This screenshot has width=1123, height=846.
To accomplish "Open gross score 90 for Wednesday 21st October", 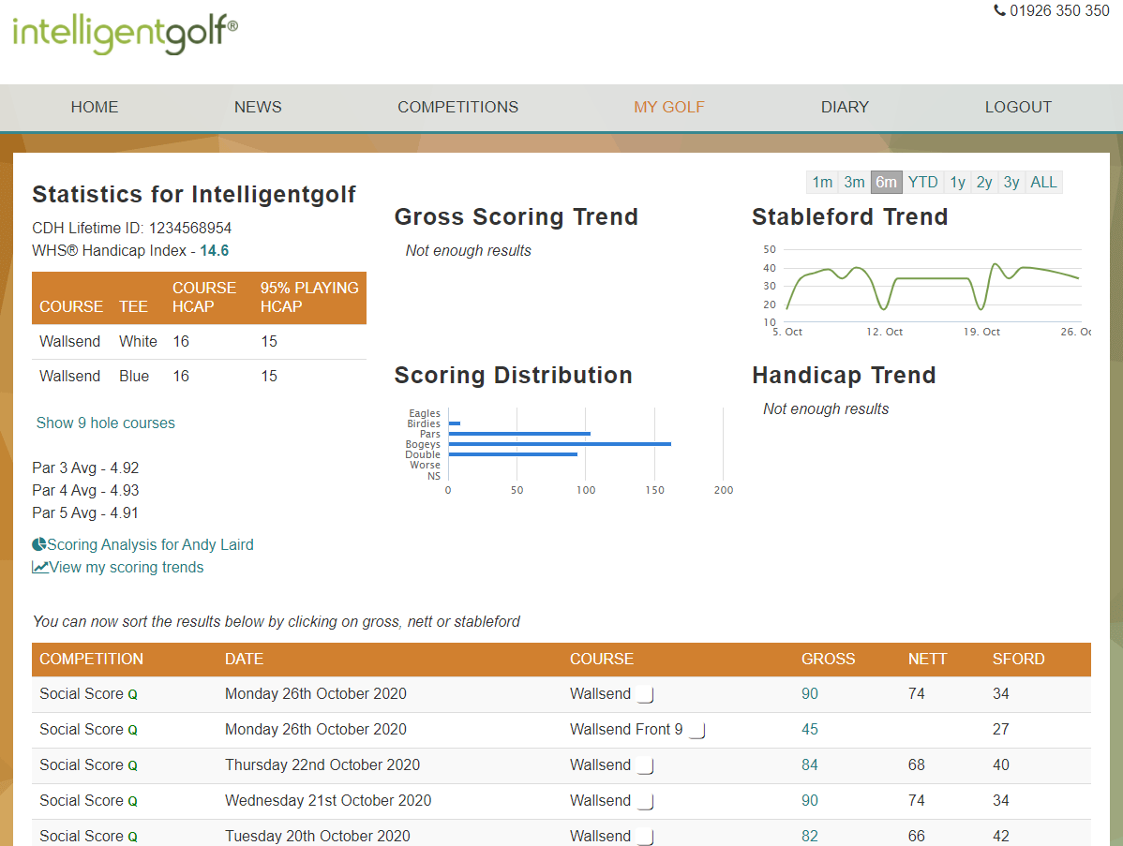I will click(x=809, y=801).
